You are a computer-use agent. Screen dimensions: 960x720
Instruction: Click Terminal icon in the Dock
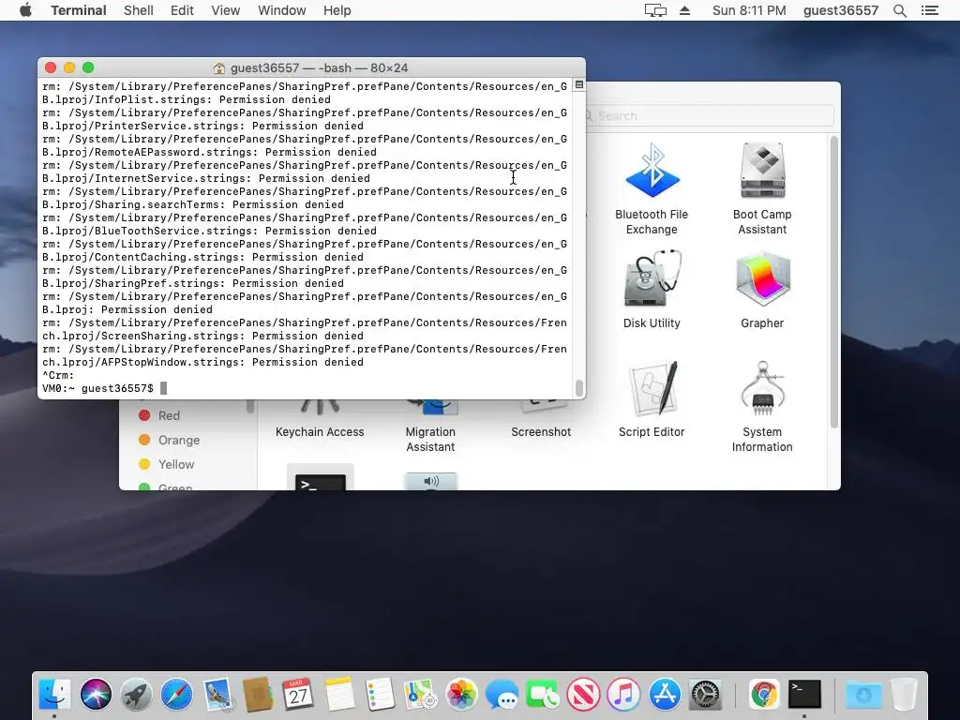click(804, 695)
